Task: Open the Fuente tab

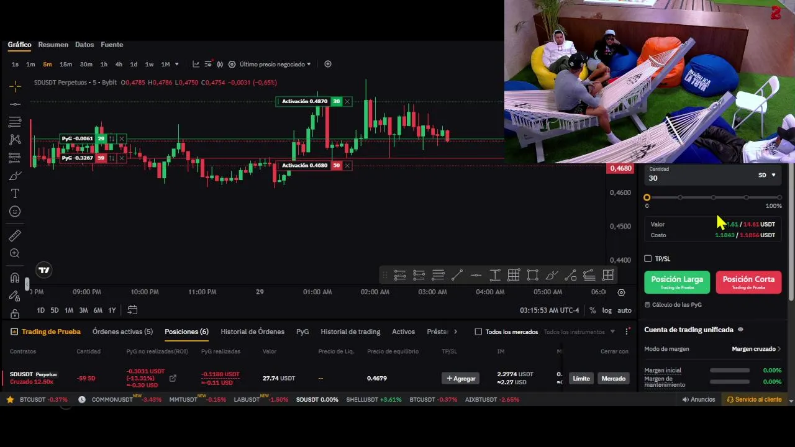Action: pyautogui.click(x=112, y=45)
